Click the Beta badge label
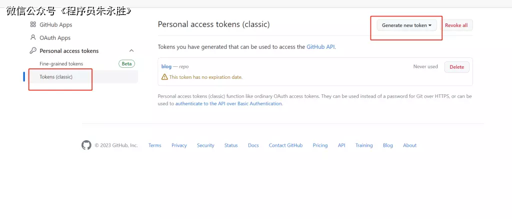 click(x=126, y=63)
